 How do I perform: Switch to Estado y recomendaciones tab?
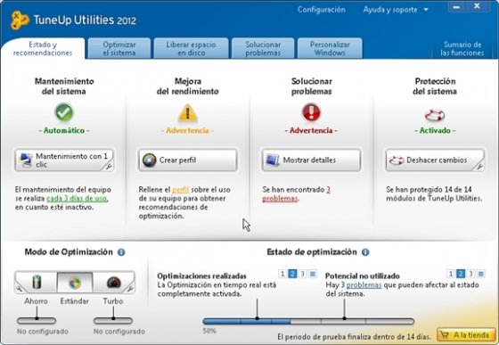pos(43,49)
